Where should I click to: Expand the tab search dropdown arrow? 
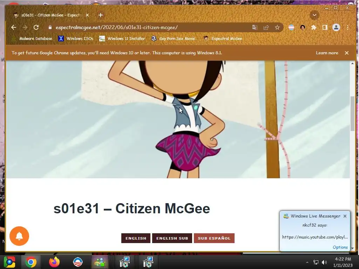point(314,15)
